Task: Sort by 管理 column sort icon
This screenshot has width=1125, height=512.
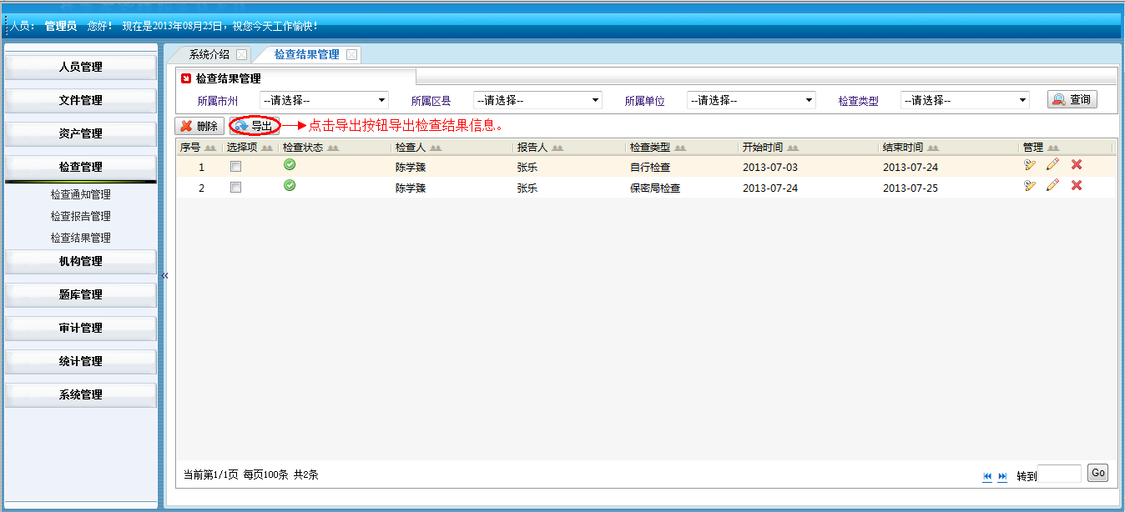Action: click(1052, 148)
